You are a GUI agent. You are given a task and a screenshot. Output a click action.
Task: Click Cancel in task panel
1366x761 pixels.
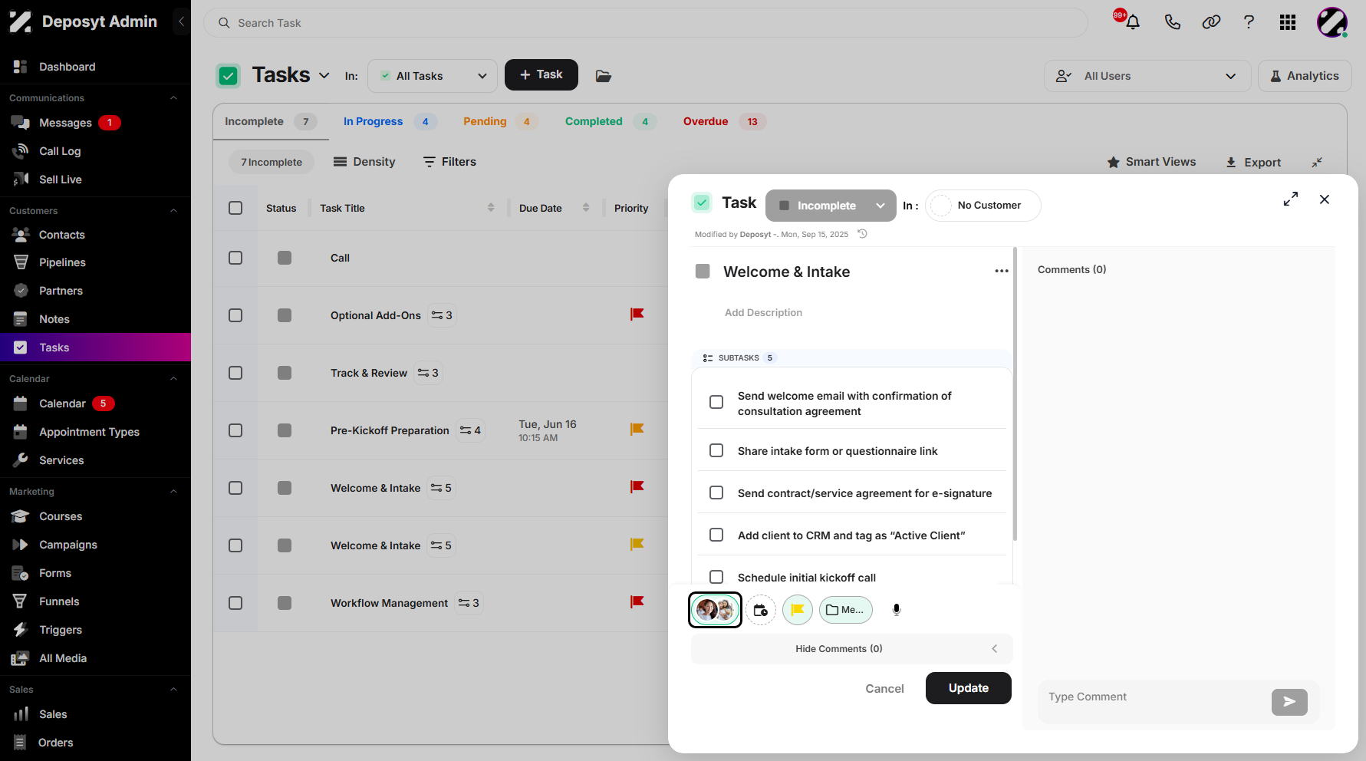coord(884,689)
